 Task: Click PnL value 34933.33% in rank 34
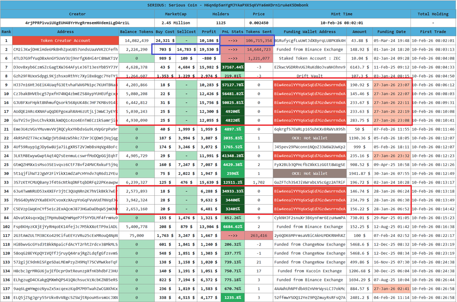click(232, 191)
